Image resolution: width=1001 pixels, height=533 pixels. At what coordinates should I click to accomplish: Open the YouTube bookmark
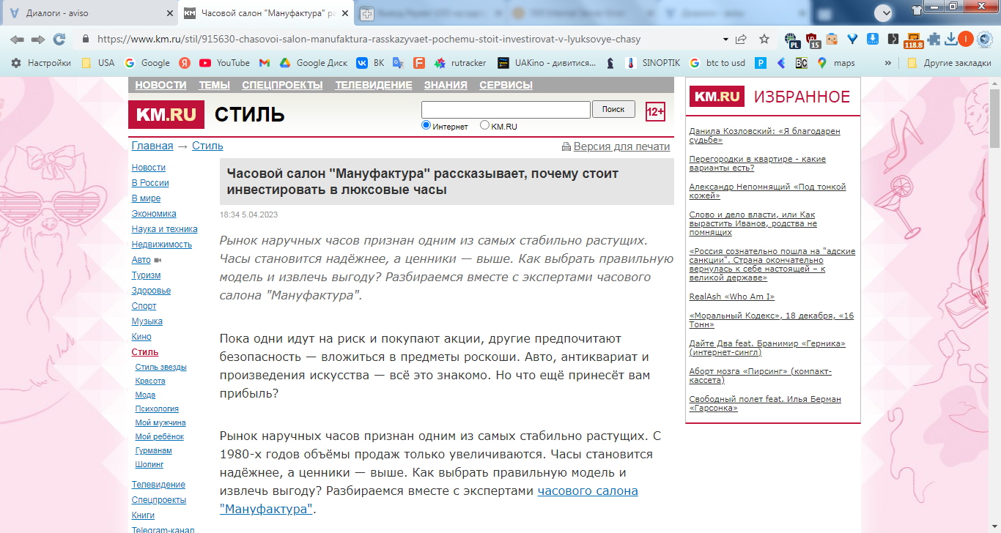(x=224, y=63)
